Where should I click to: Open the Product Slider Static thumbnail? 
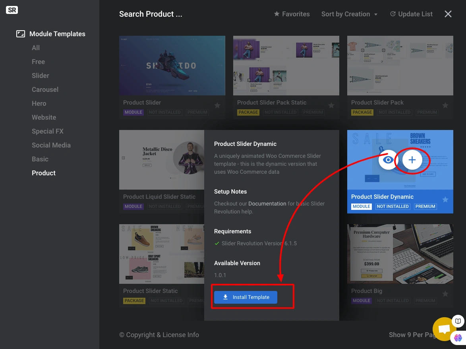pyautogui.click(x=162, y=254)
